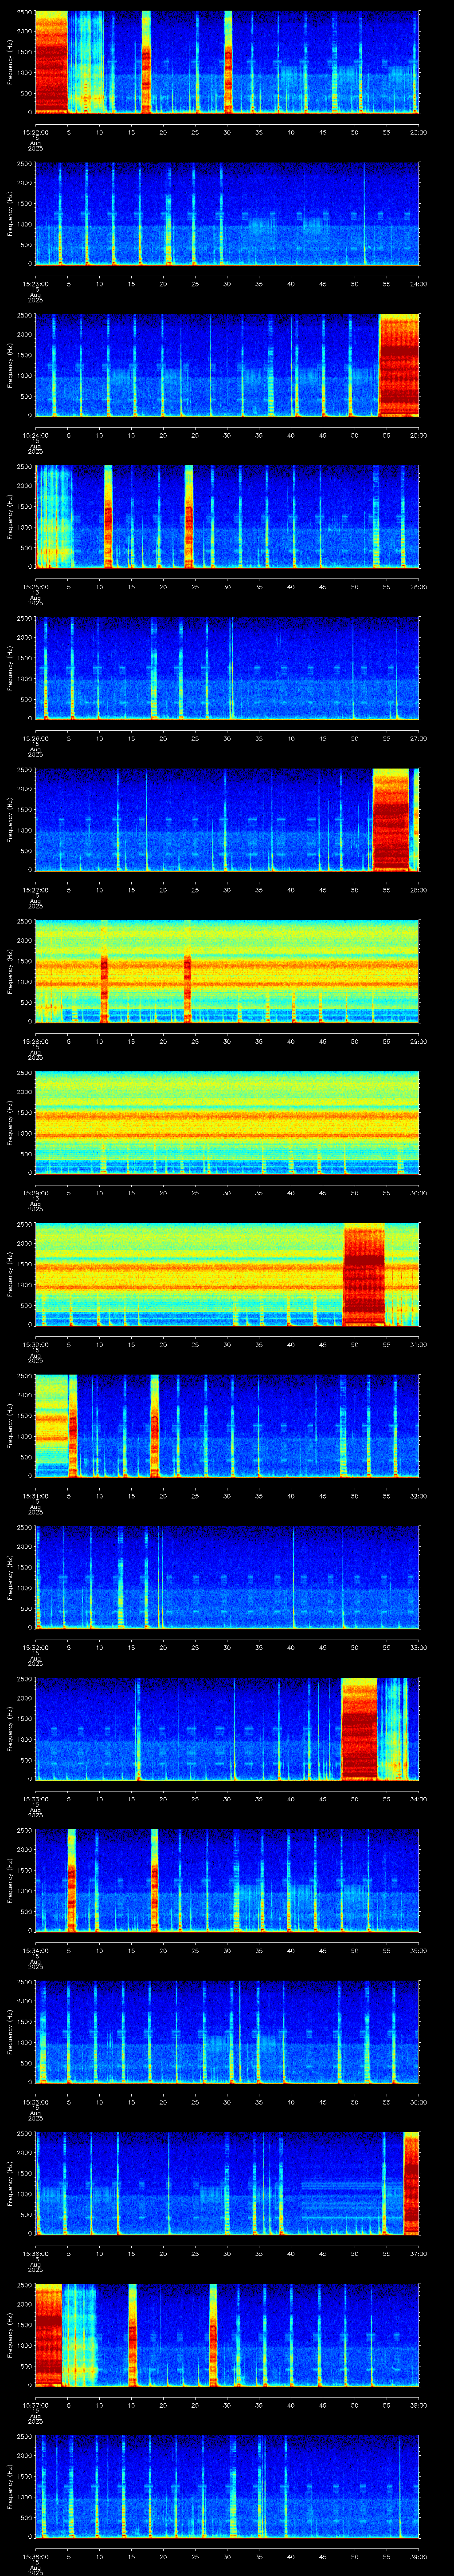The width and height of the screenshot is (454, 2576).
Task: Click the 37:00 end time axis label
Action: pyautogui.click(x=419, y=2253)
